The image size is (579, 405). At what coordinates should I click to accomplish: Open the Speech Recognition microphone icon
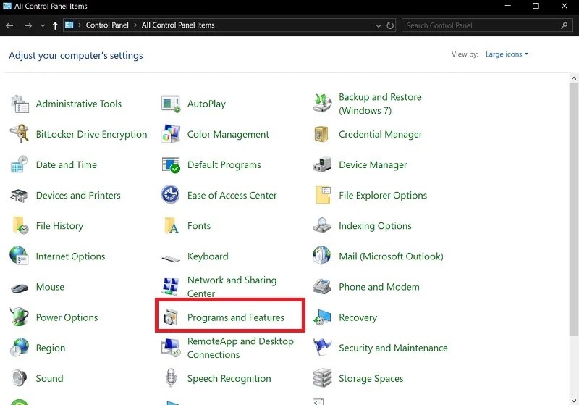coord(171,378)
